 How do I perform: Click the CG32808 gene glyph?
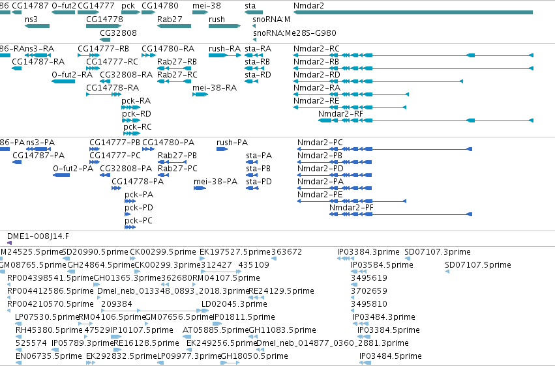[x=105, y=40]
